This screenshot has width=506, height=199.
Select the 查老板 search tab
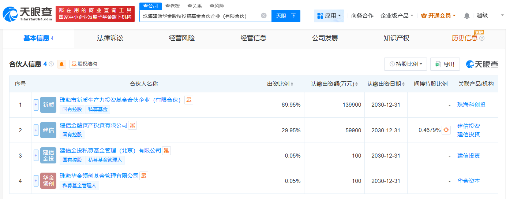[172, 6]
